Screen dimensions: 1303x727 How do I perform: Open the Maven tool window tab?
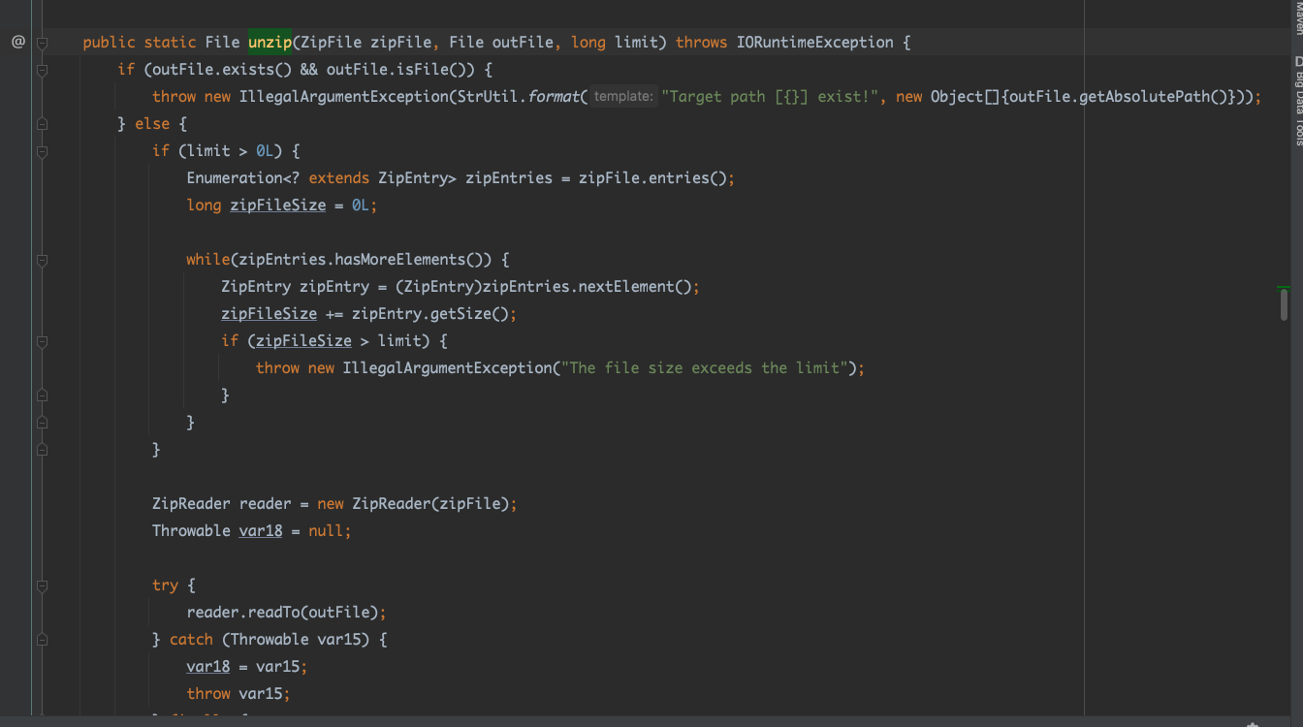click(1298, 17)
